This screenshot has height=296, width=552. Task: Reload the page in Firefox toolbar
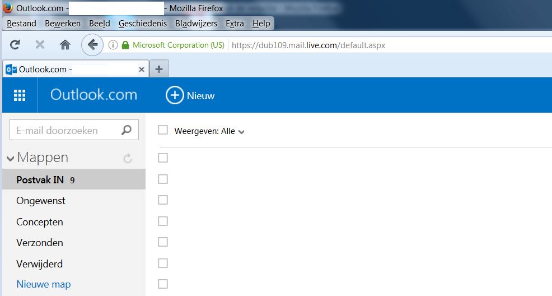[15, 45]
